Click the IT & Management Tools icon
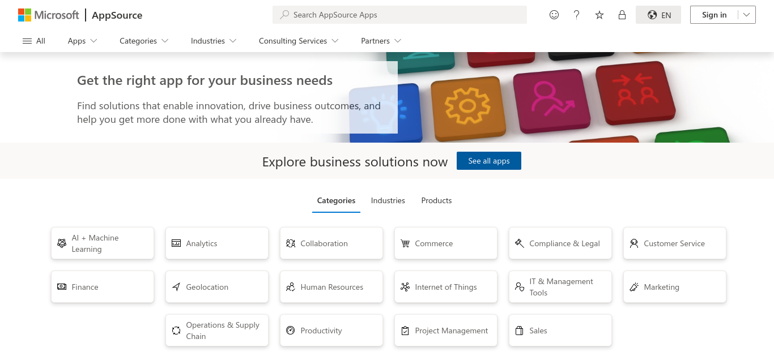This screenshot has width=774, height=356. click(x=520, y=287)
